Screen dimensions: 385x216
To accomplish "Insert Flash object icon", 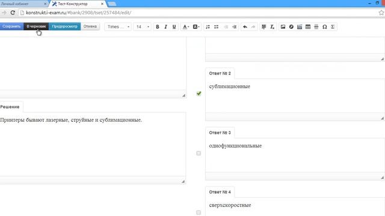I will (x=291, y=26).
